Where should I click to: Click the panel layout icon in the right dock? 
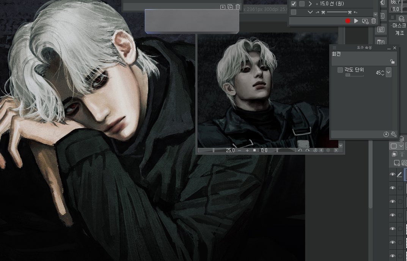click(x=381, y=30)
